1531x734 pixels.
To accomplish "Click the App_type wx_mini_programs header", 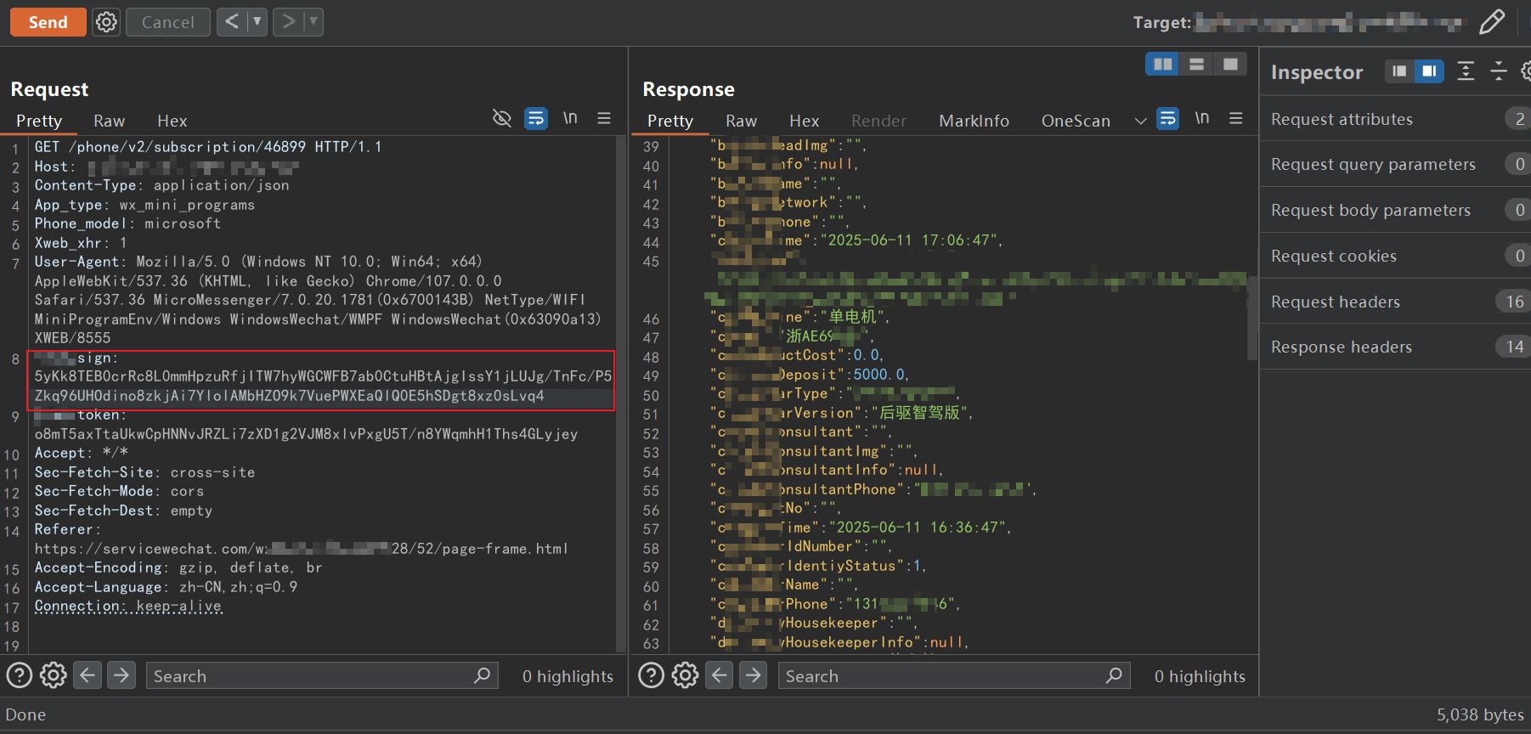I will click(144, 205).
